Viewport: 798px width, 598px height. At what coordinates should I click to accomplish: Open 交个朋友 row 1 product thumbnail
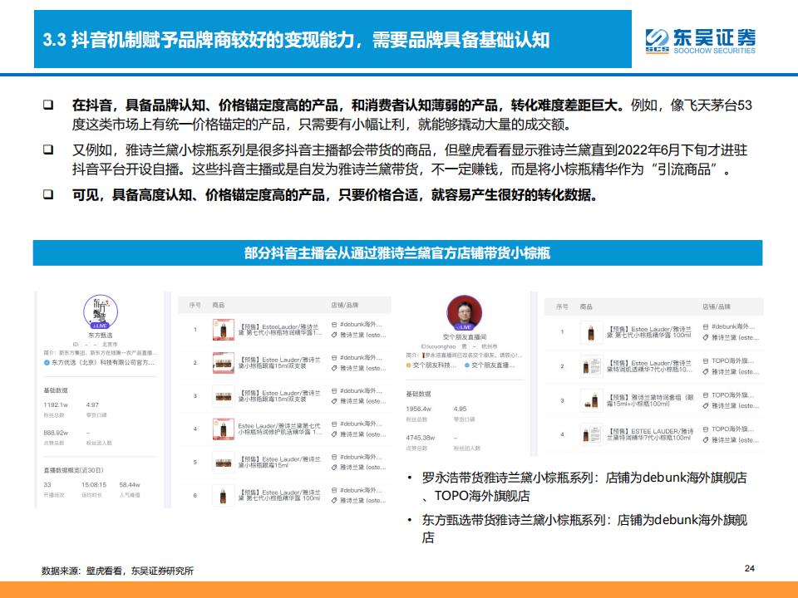click(x=591, y=332)
